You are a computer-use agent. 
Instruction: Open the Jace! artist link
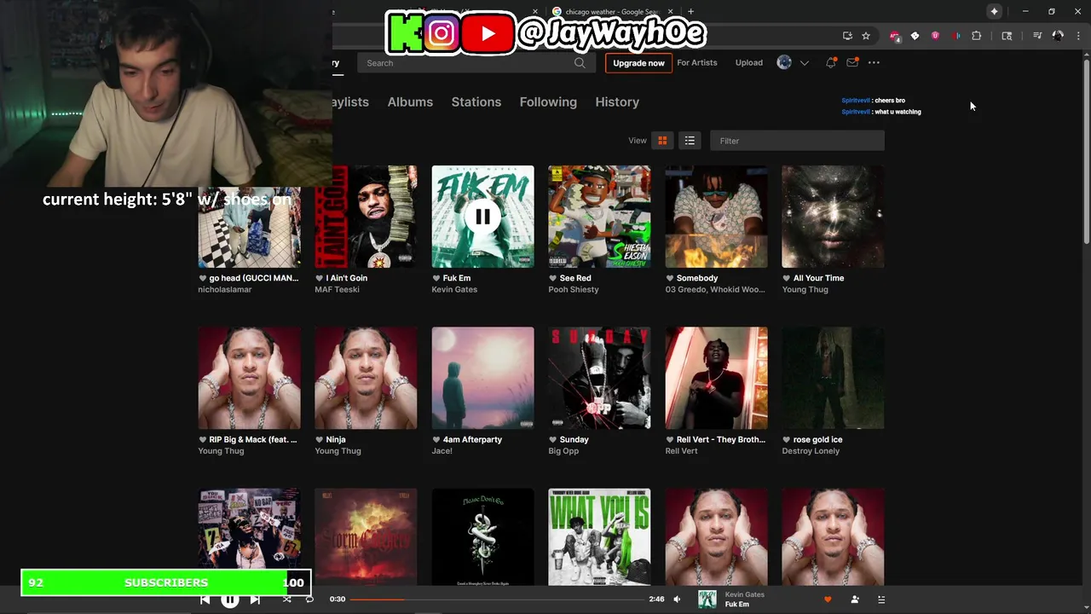click(x=442, y=450)
